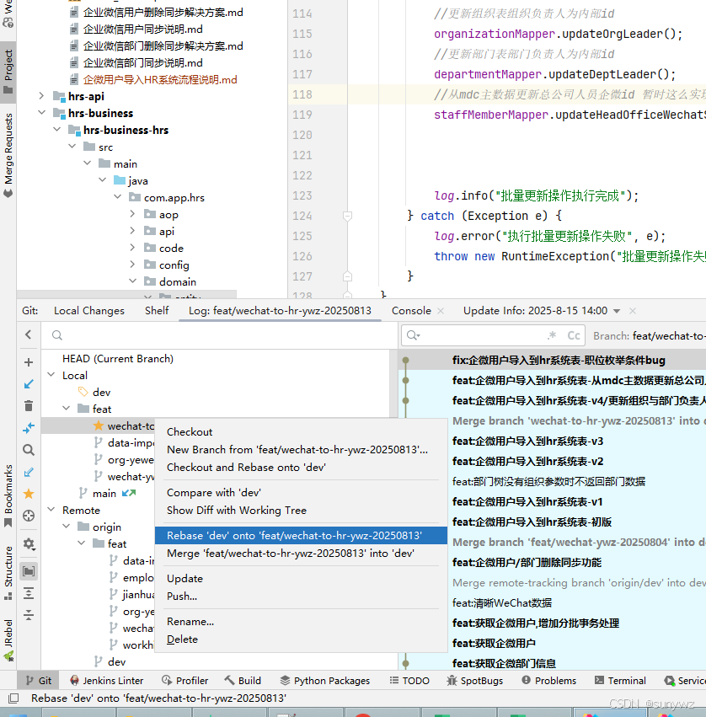The height and width of the screenshot is (717, 706).
Task: Switch to the Local Changes tab
Action: (89, 311)
